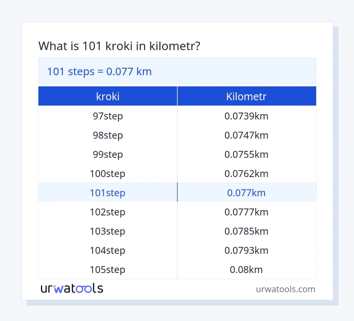Select the 102step cell
Image resolution: width=354 pixels, height=321 pixels.
[x=108, y=212]
